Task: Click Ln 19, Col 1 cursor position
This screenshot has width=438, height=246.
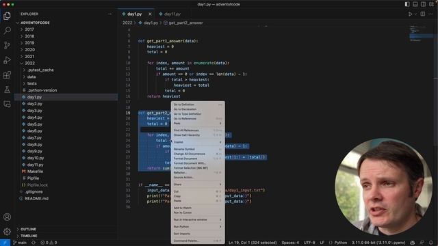Action: click(253, 243)
